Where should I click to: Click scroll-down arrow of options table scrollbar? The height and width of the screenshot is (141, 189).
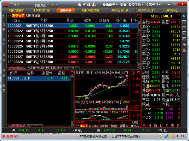pyautogui.click(x=139, y=65)
